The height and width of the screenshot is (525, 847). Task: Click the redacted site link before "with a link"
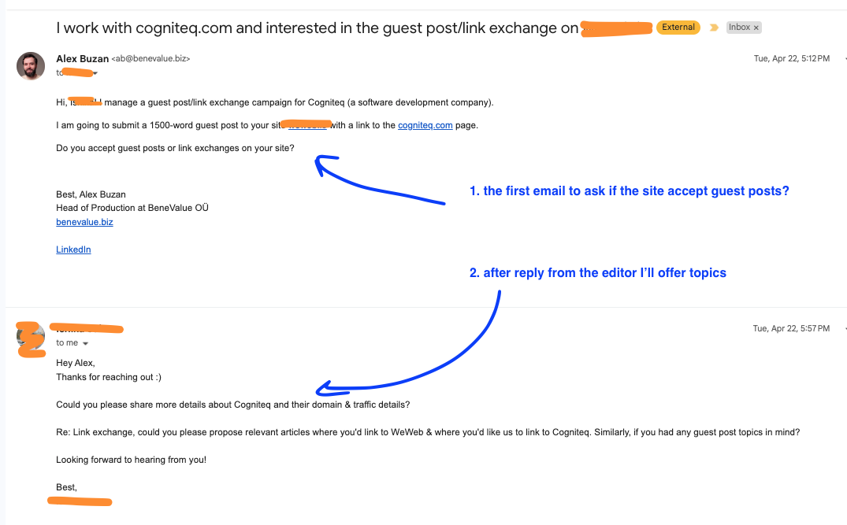(x=307, y=125)
